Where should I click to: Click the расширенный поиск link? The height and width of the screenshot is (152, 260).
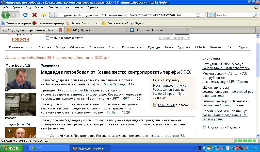(x=174, y=38)
